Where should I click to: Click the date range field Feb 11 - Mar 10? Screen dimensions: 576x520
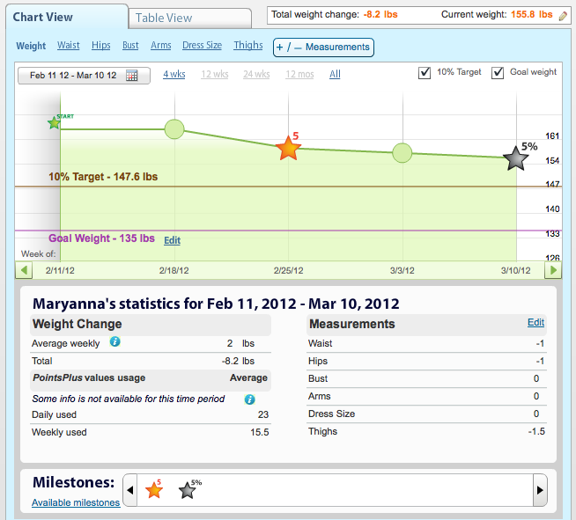77,76
